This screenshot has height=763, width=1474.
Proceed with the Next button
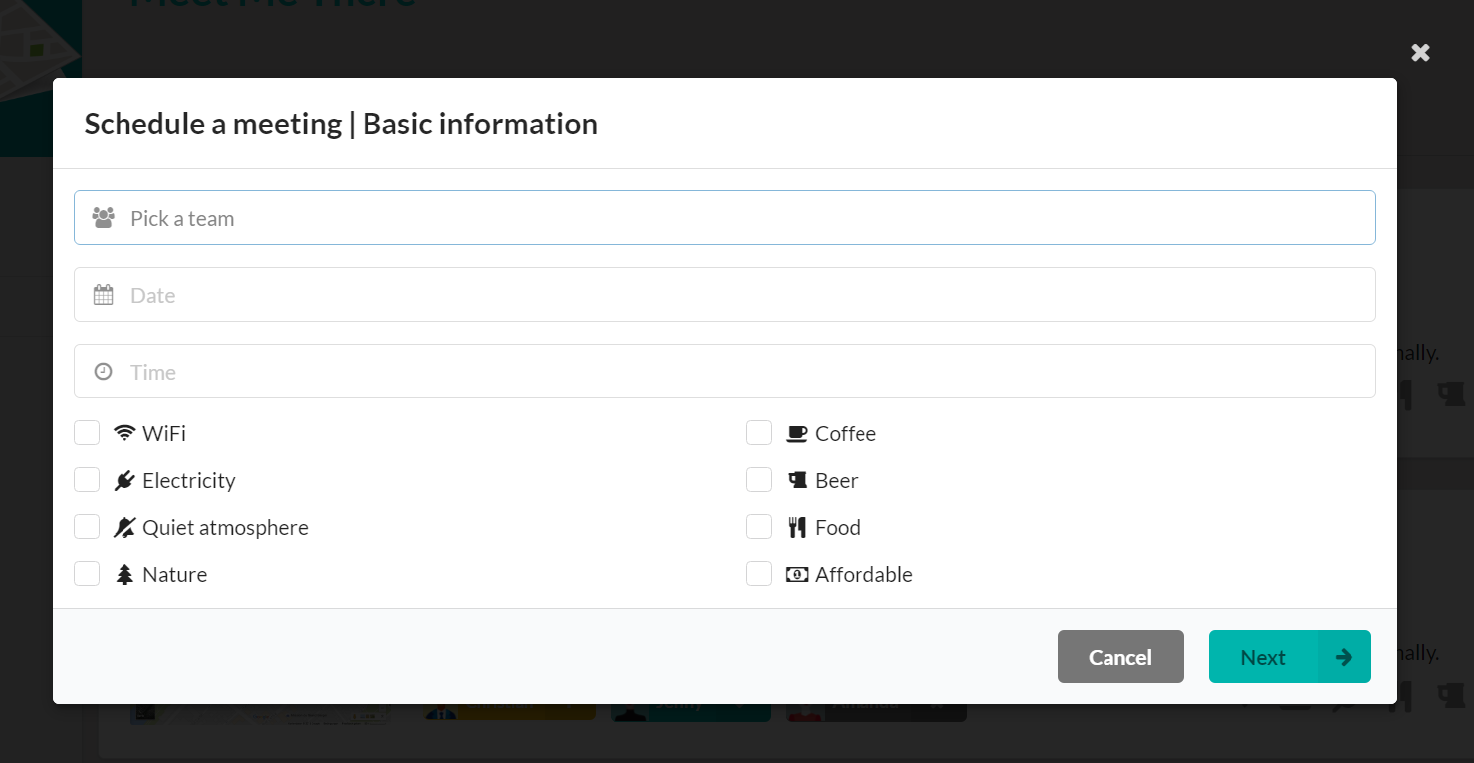[1290, 656]
